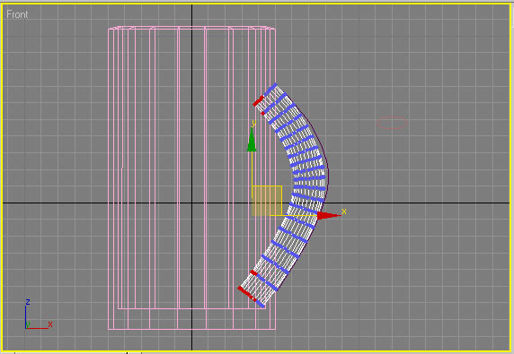
Task: Click the blue Z axis of world tripod
Action: 25,317
